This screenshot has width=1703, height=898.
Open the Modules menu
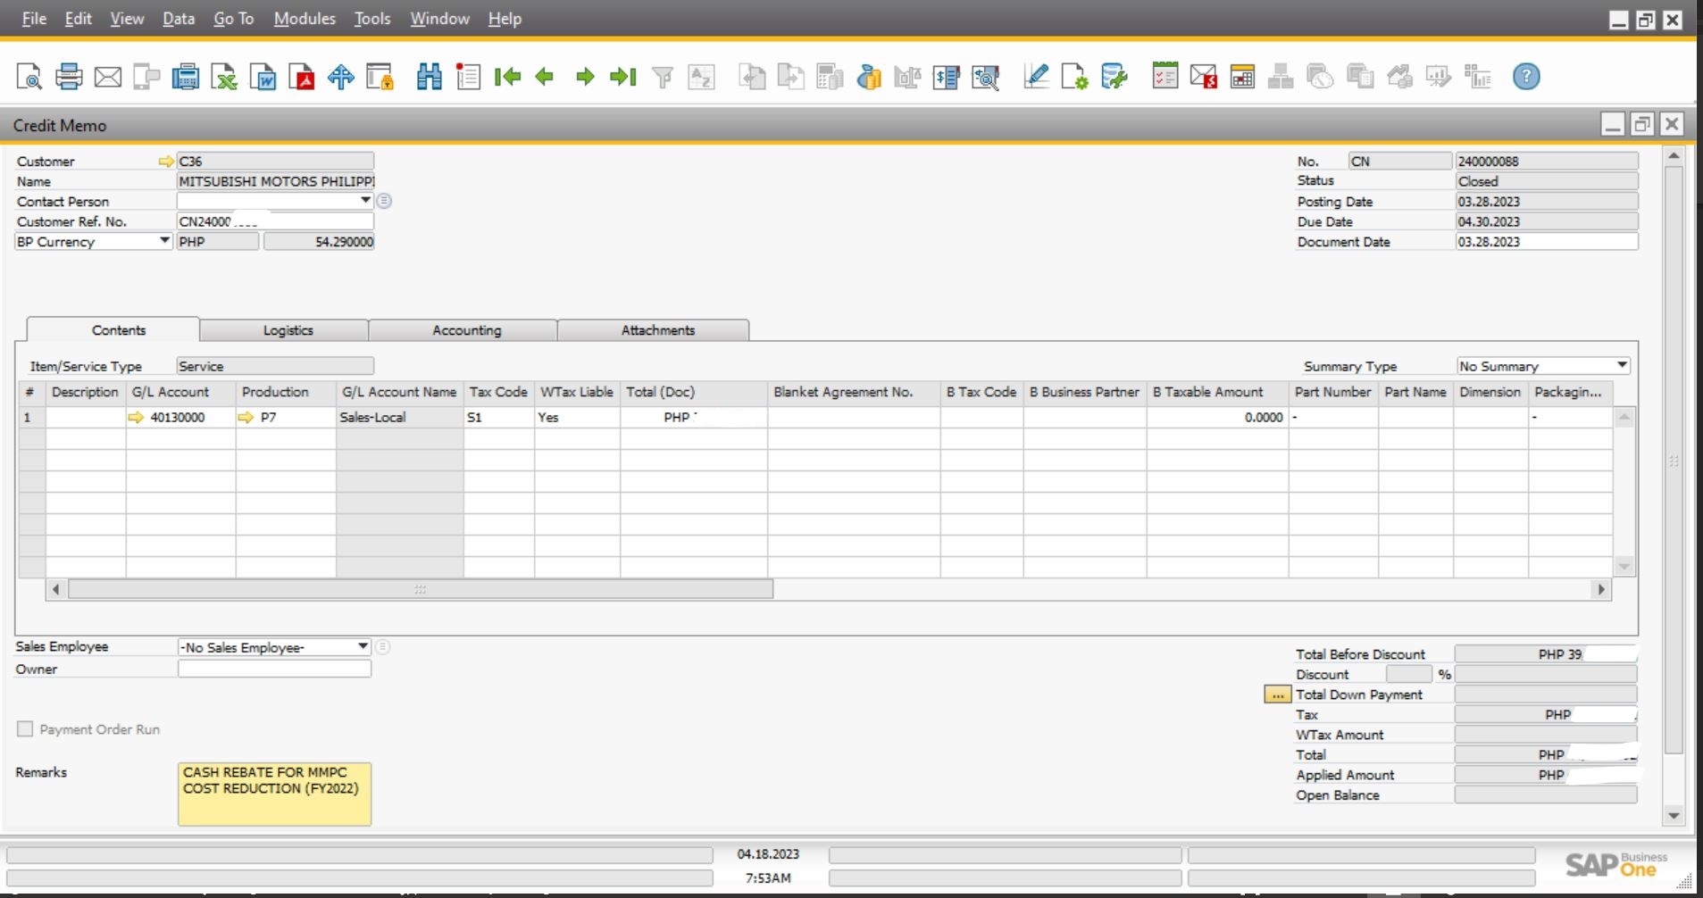305,19
